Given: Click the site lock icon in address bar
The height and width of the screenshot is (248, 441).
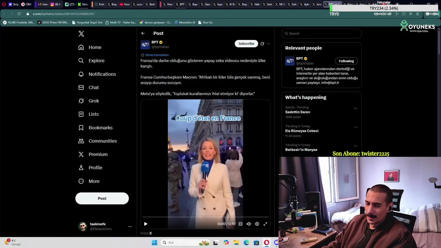Looking at the screenshot, I should pos(28,14).
